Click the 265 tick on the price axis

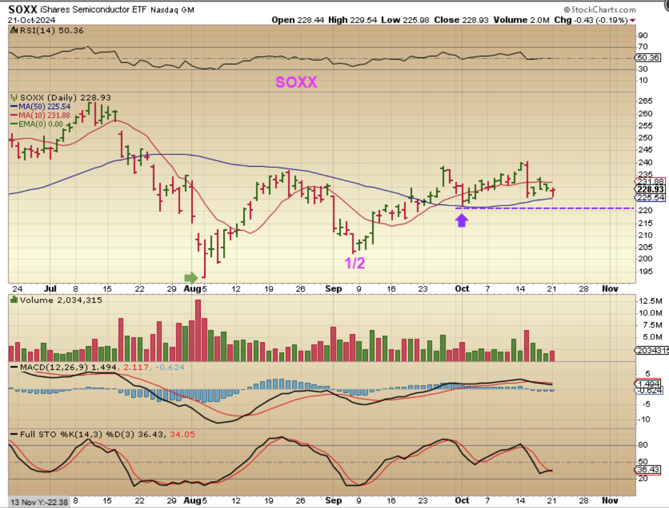pyautogui.click(x=646, y=101)
